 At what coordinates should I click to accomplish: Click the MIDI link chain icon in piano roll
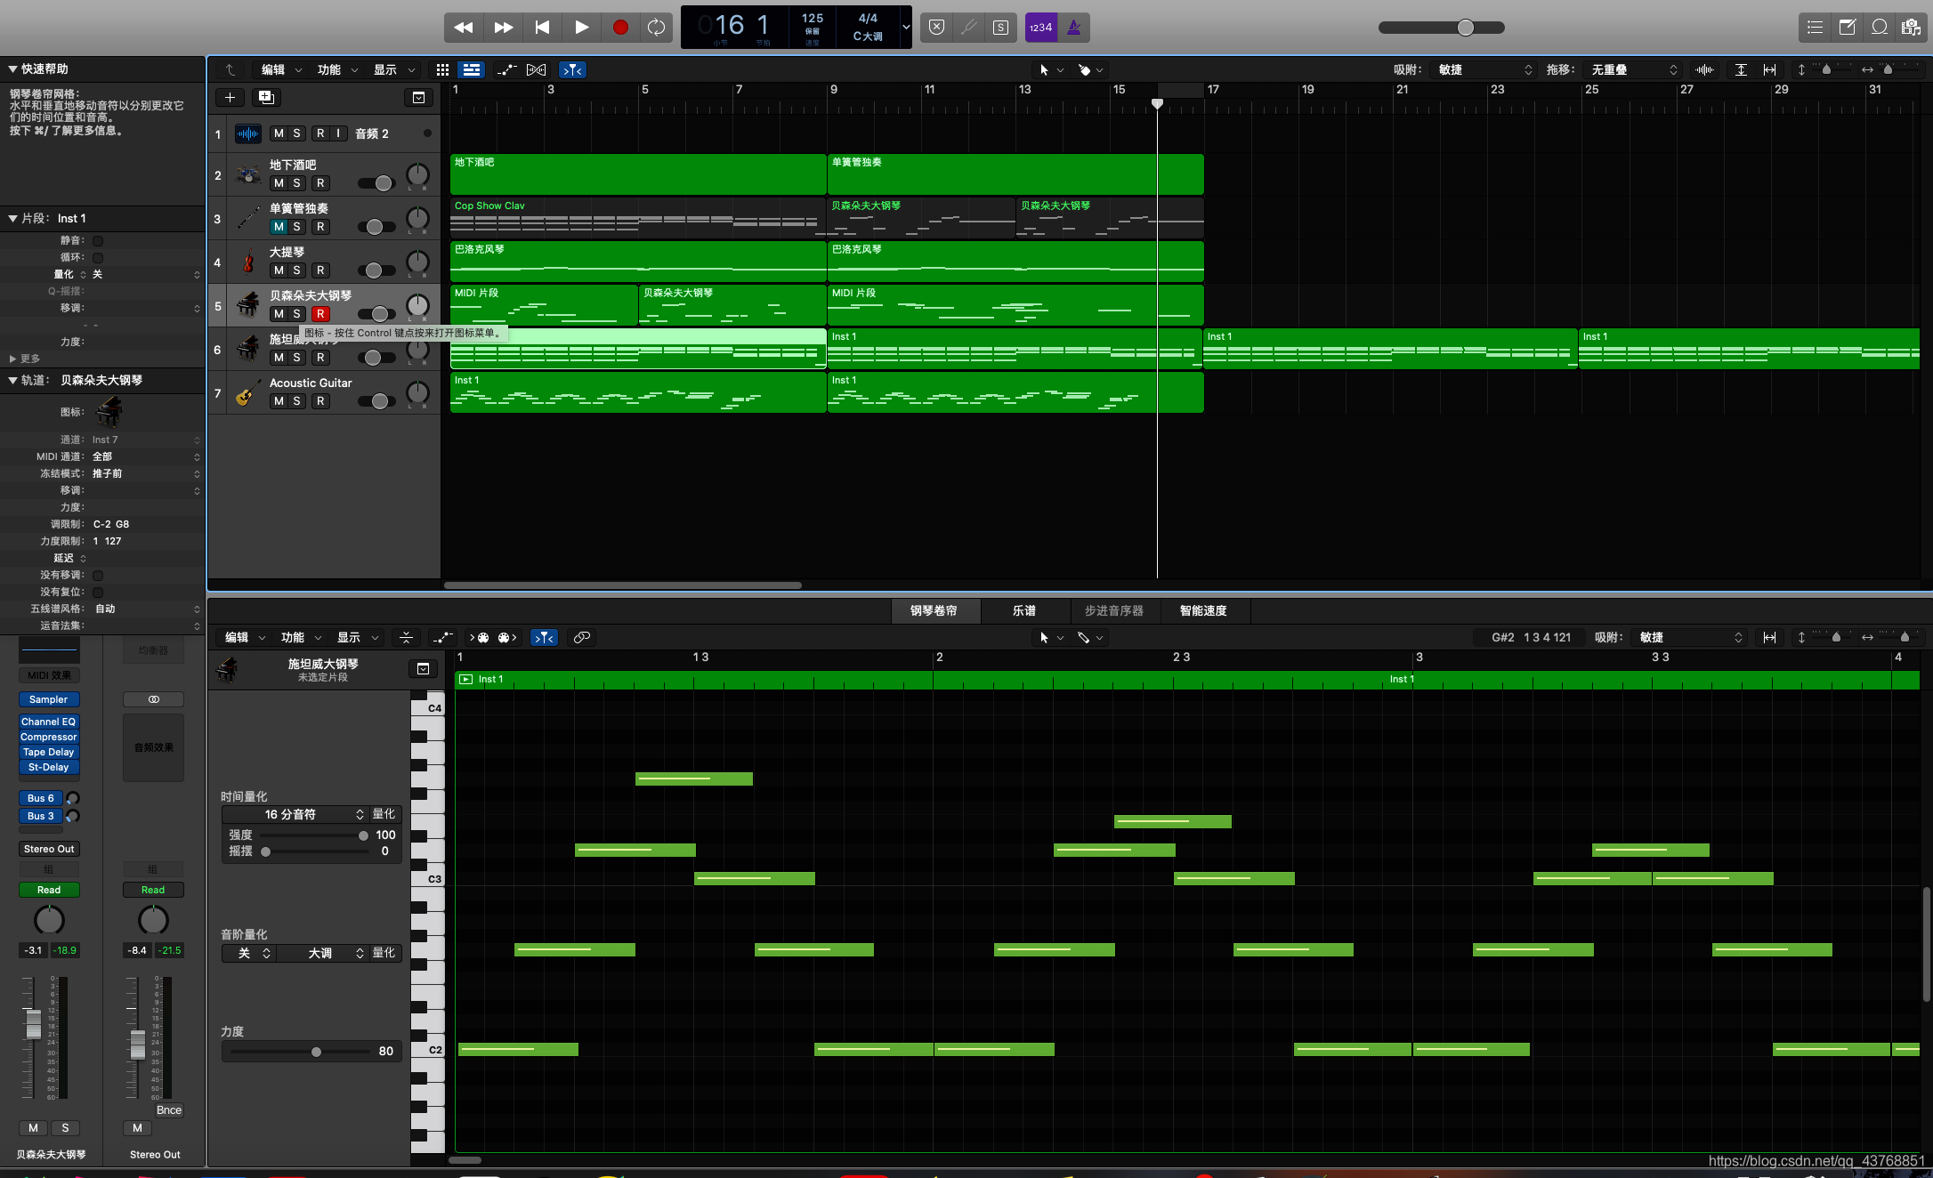pos(581,637)
